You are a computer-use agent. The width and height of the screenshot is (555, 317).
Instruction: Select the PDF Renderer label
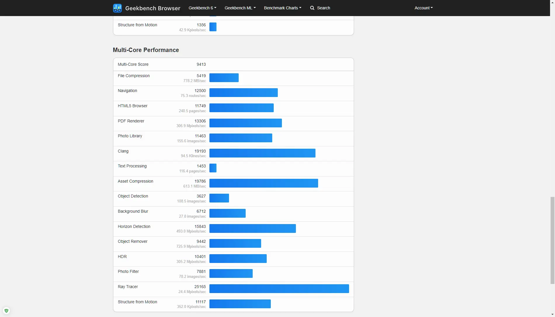(131, 121)
